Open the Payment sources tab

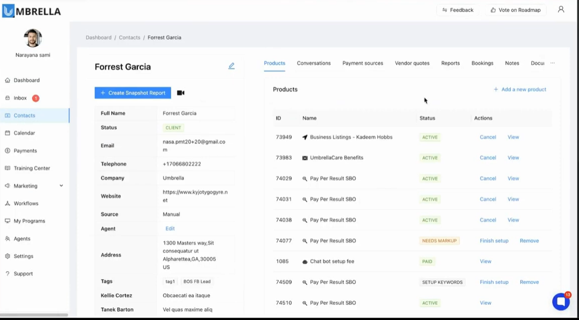(363, 63)
